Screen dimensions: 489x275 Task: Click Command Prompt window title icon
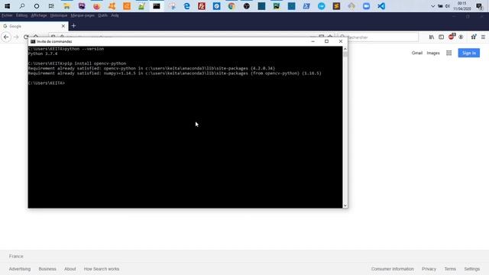[x=33, y=41]
